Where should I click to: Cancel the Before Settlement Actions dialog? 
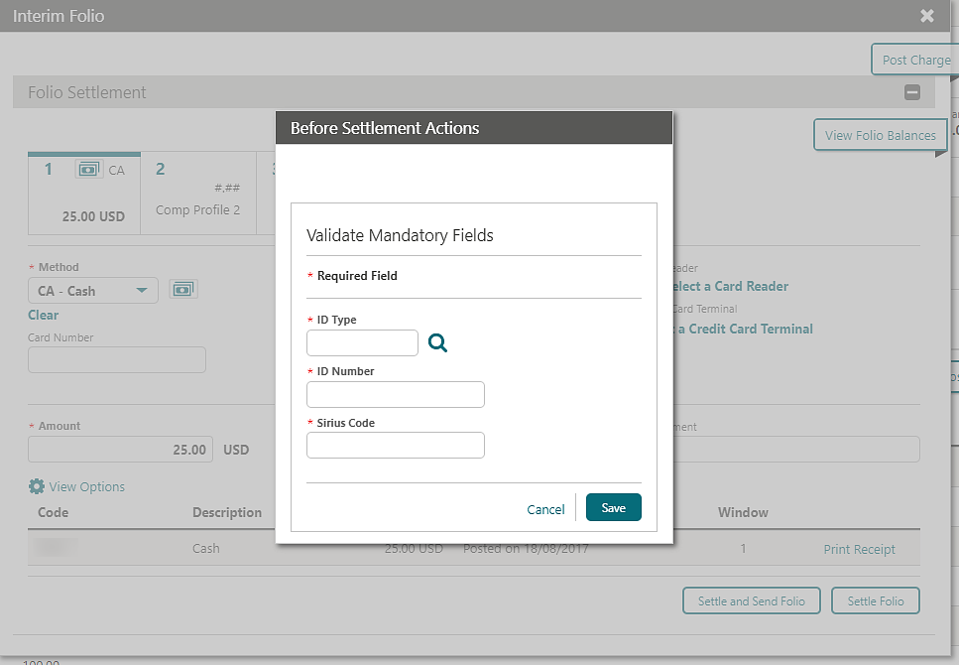coord(545,509)
